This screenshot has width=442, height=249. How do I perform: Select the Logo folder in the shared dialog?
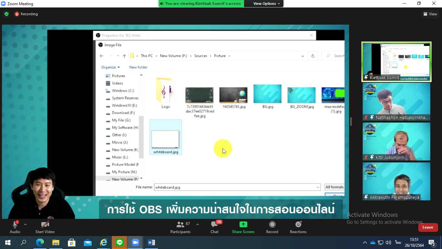[x=166, y=93]
